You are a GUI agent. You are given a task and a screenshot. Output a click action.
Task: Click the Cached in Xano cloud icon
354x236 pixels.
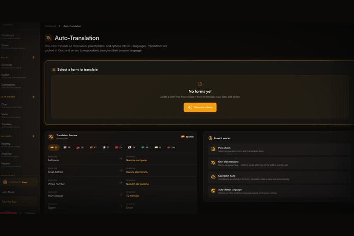[x=213, y=177]
